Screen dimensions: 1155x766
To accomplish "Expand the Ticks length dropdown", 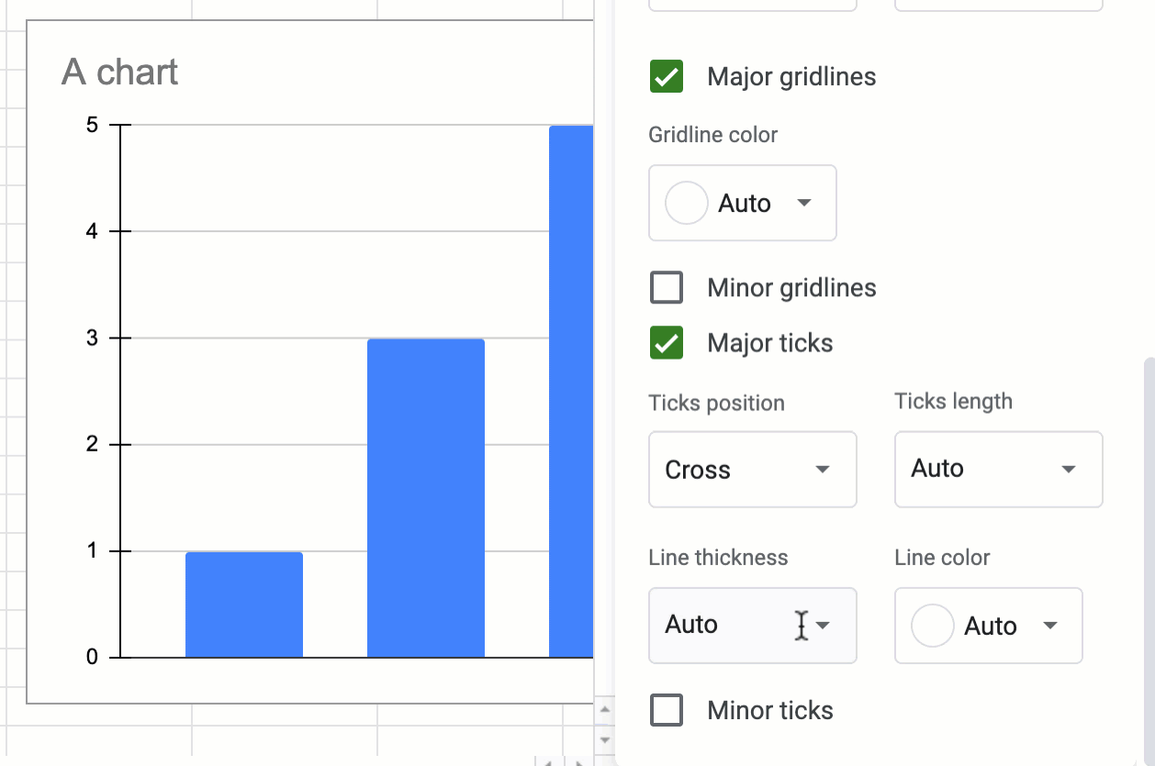I will pos(998,470).
